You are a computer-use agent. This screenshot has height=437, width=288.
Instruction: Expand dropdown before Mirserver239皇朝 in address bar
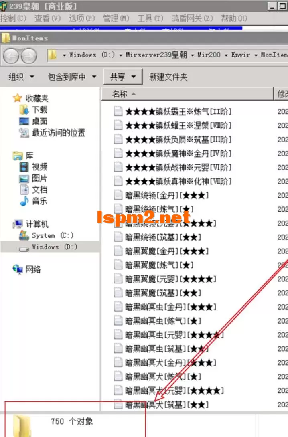pos(121,55)
